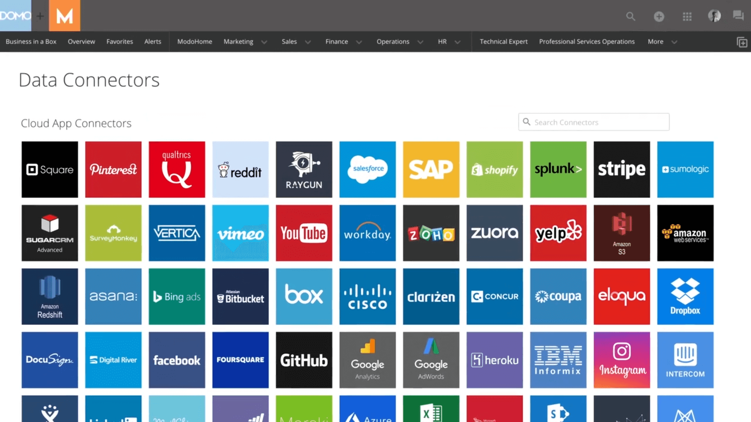751x422 pixels.
Task: Open the Foursquare connector tile
Action: (241, 360)
